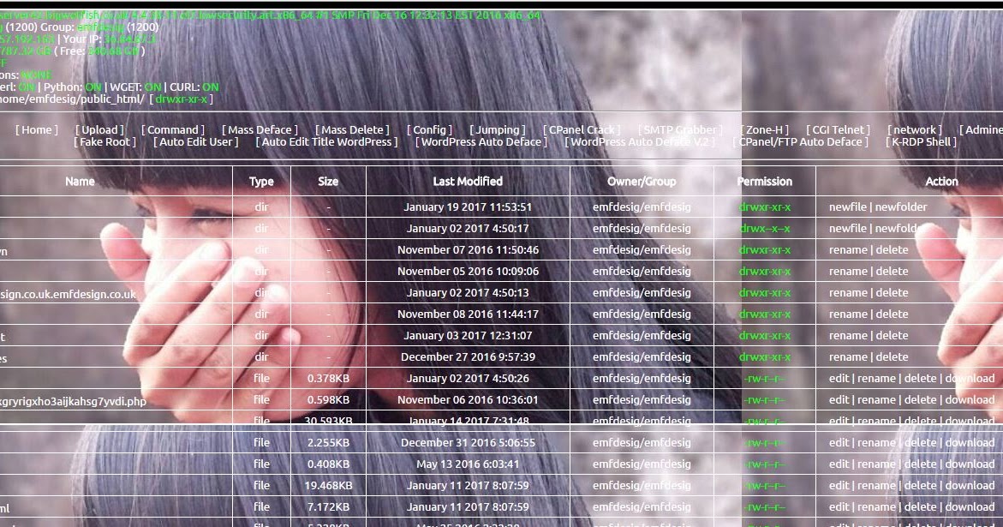
Task: Delete the November 08 2016 directory
Action: [x=892, y=314]
